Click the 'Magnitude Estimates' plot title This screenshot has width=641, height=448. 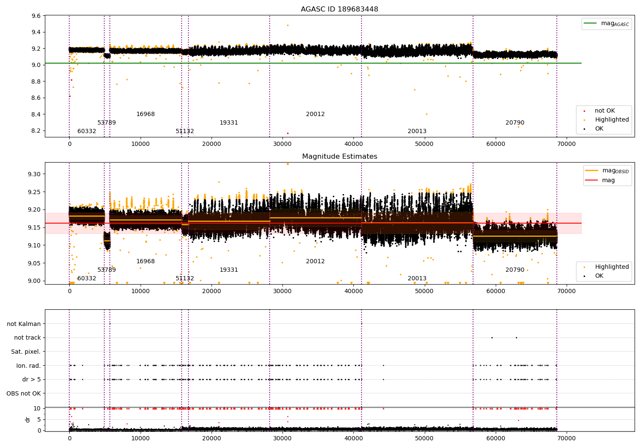coord(339,157)
